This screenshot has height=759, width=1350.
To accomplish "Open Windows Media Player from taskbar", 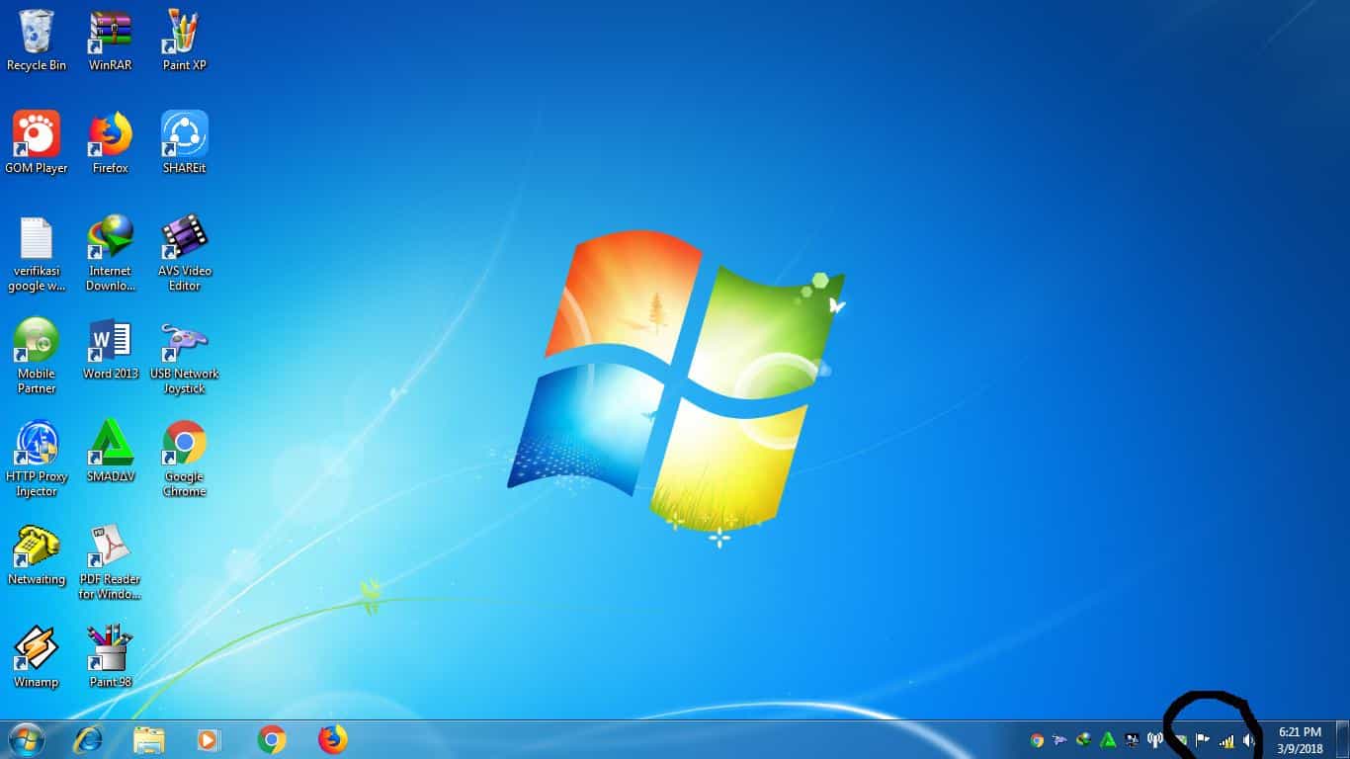I will pos(208,739).
